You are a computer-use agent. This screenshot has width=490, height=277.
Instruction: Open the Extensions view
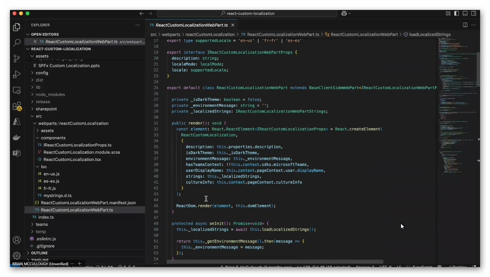(x=17, y=106)
